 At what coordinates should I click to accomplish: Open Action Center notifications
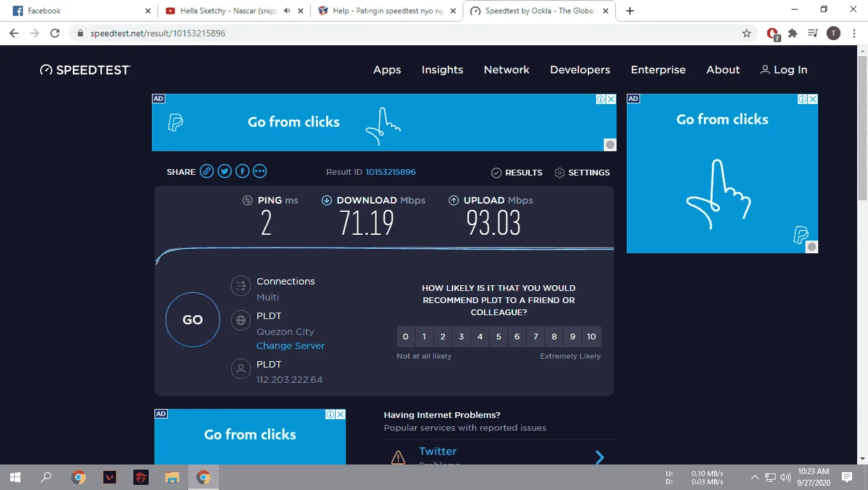coord(847,477)
